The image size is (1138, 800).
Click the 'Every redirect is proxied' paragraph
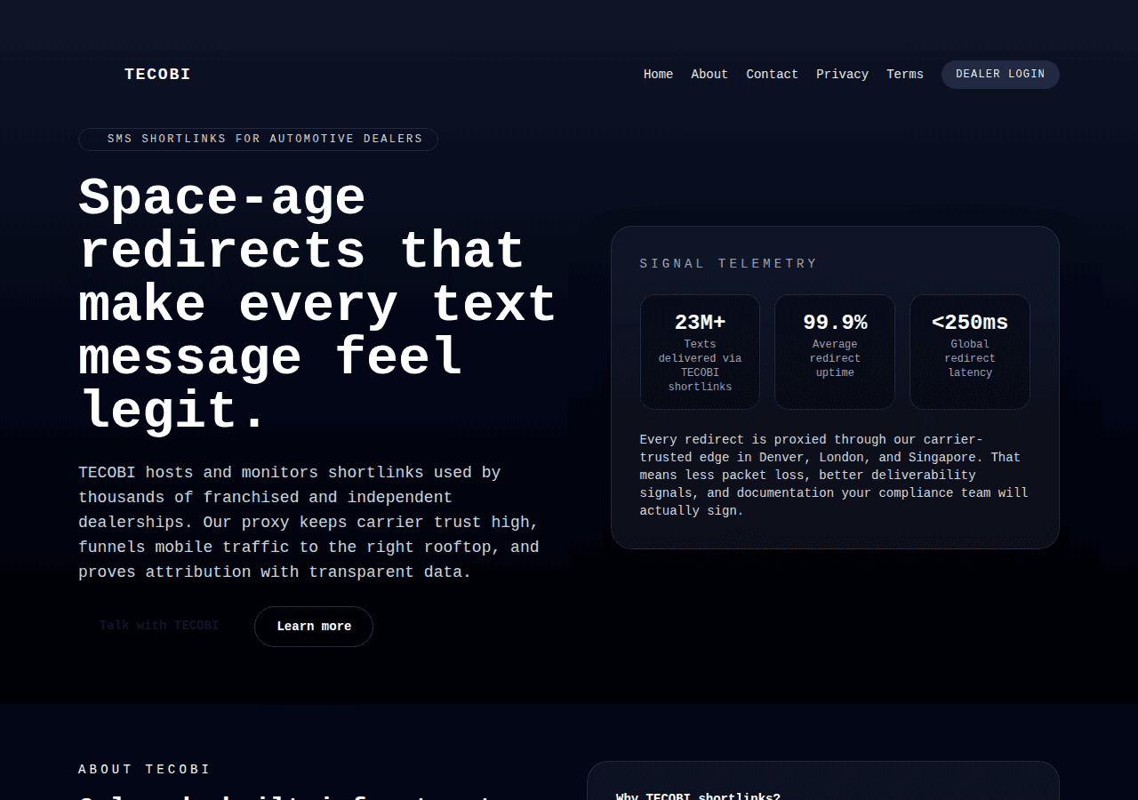click(834, 475)
